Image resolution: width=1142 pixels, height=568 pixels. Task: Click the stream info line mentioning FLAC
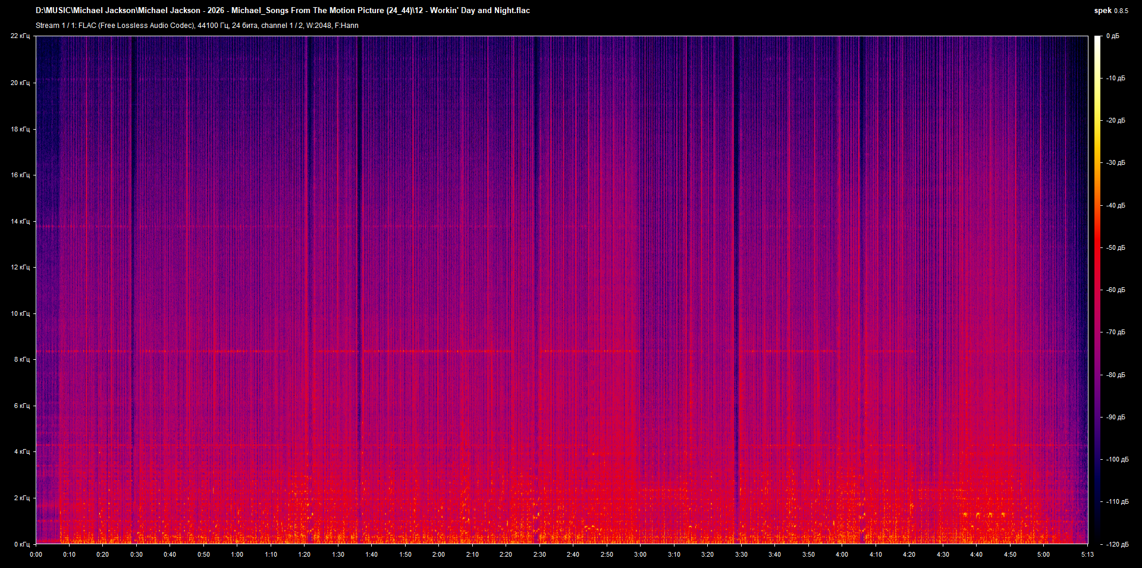[x=197, y=26]
